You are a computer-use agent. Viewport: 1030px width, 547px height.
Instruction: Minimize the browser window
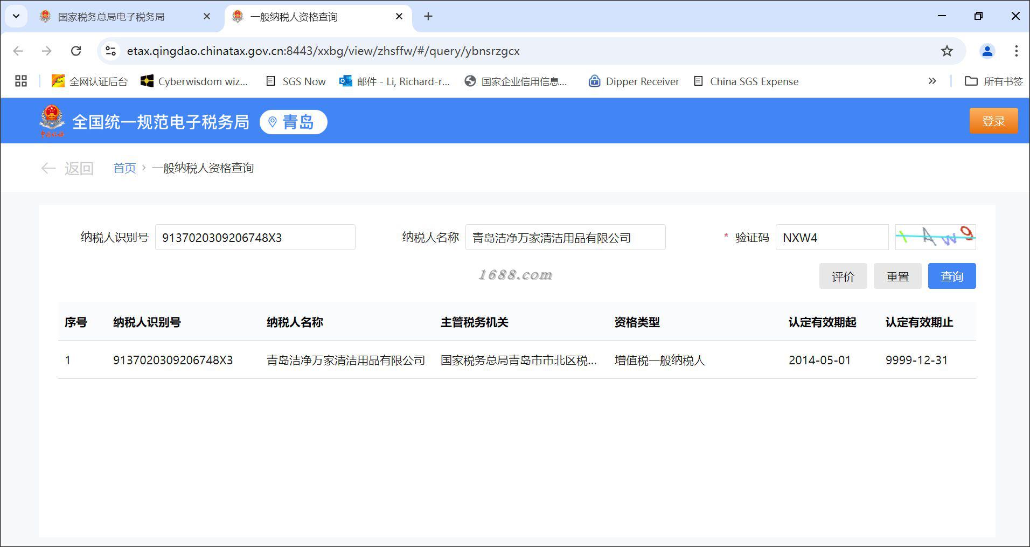(x=942, y=16)
